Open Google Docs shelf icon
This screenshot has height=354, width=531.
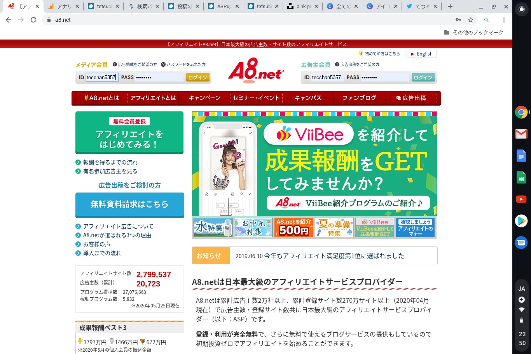pos(521,156)
